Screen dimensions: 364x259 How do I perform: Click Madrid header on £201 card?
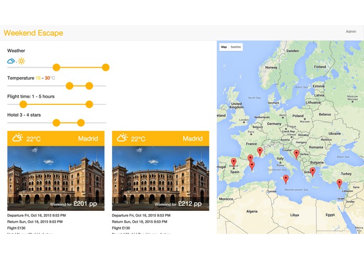88,139
